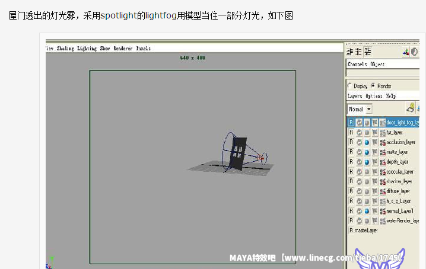Select the fur_layer name
The height and width of the screenshot is (269, 426).
pos(395,133)
